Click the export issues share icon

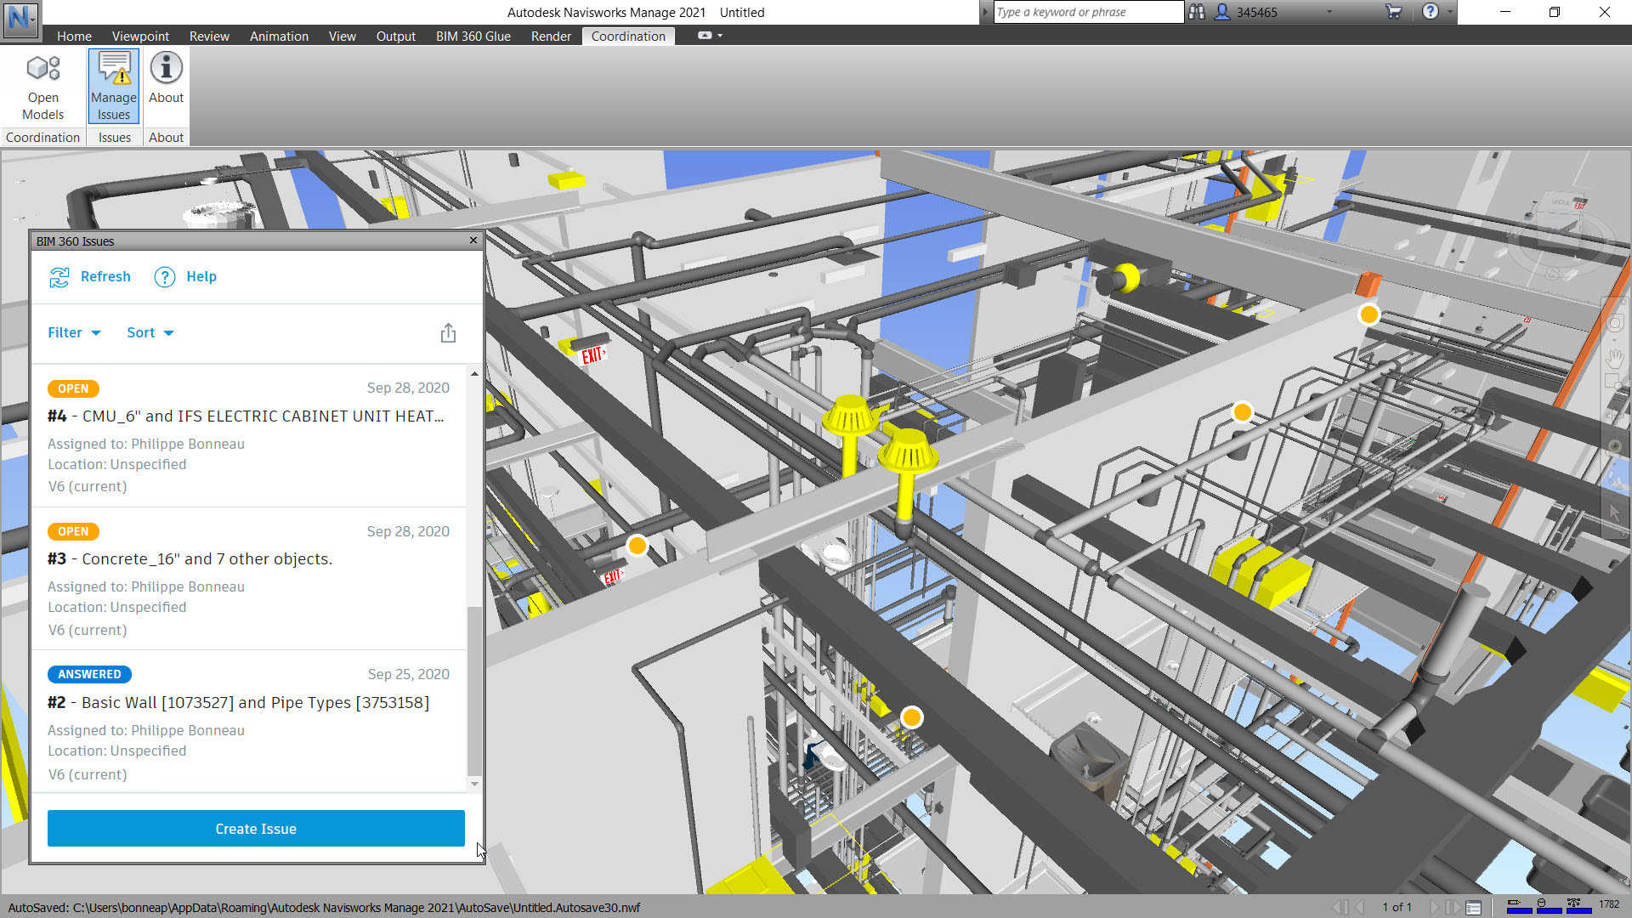click(448, 333)
